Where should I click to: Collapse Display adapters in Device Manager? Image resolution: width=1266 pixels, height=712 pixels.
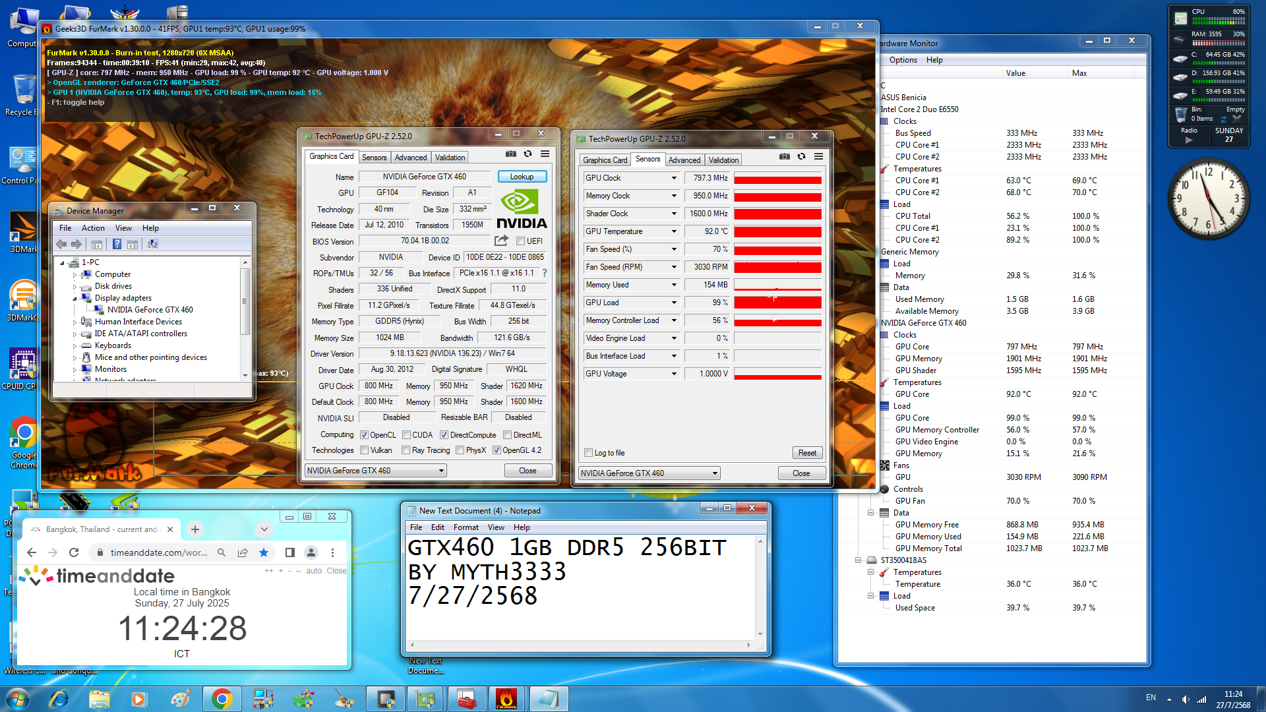tap(75, 298)
